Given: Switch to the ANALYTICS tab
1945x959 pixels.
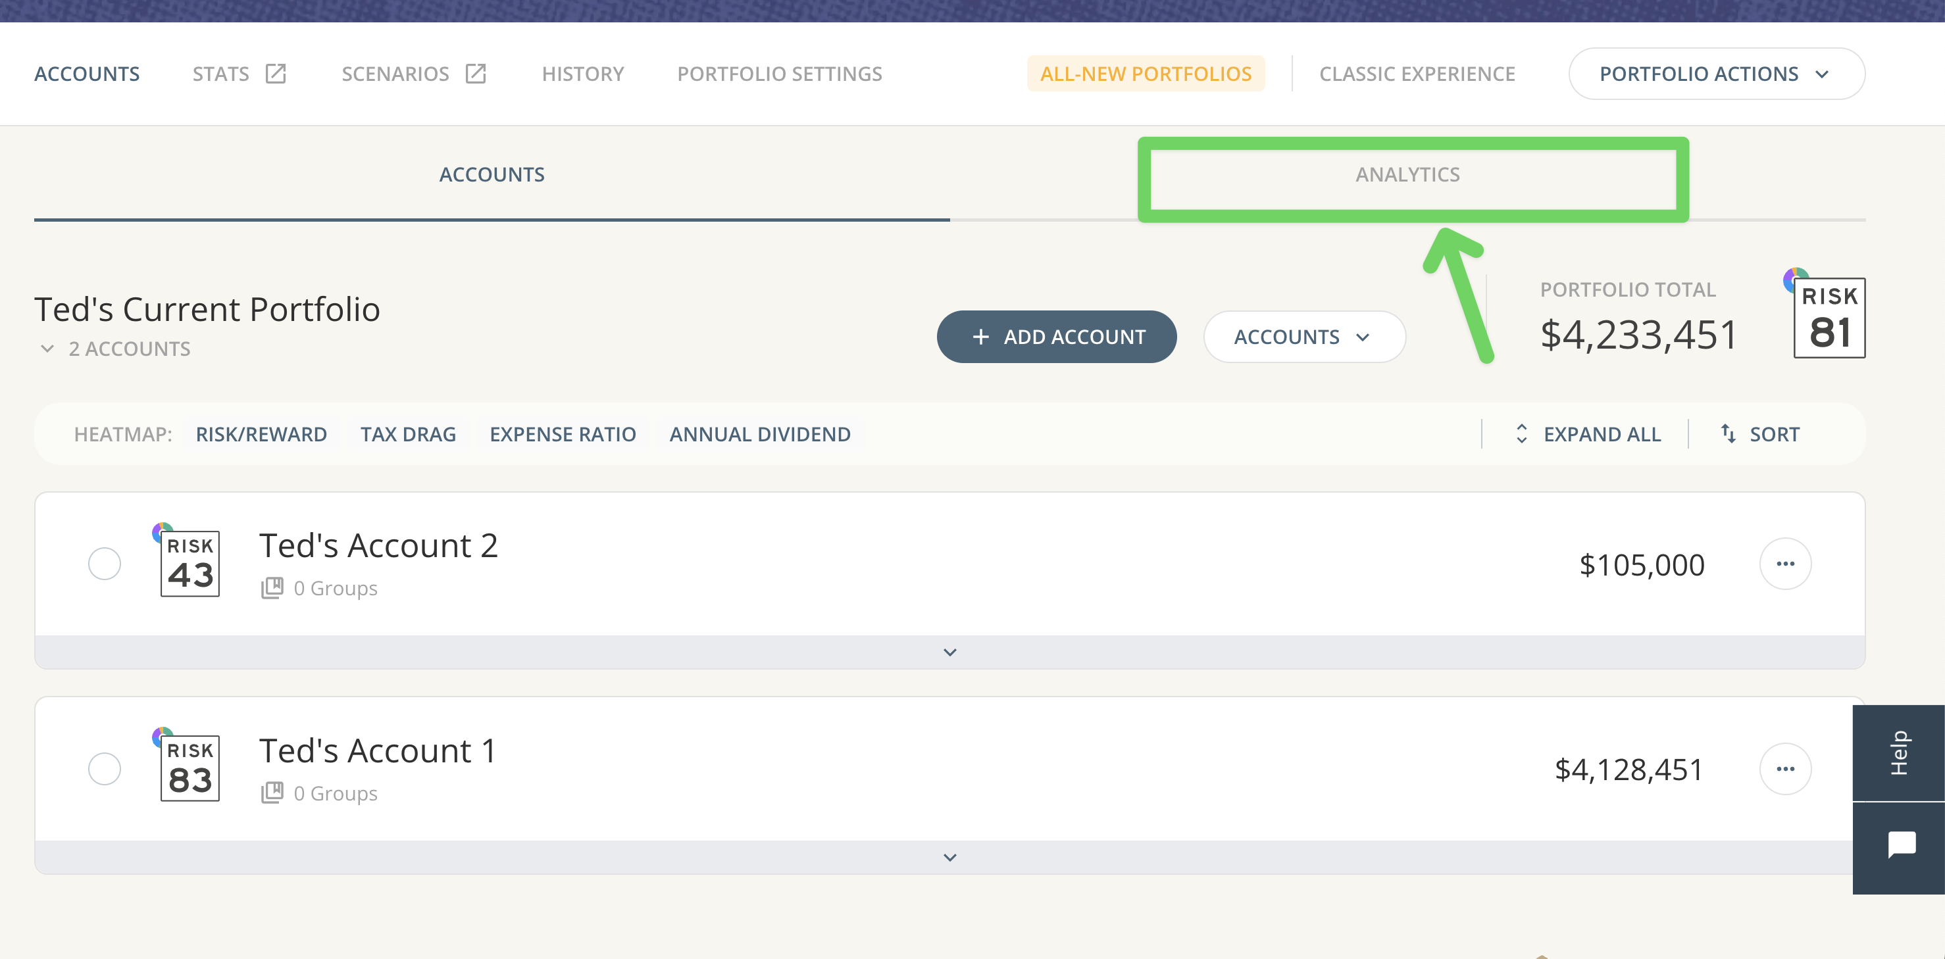Looking at the screenshot, I should click(x=1408, y=174).
